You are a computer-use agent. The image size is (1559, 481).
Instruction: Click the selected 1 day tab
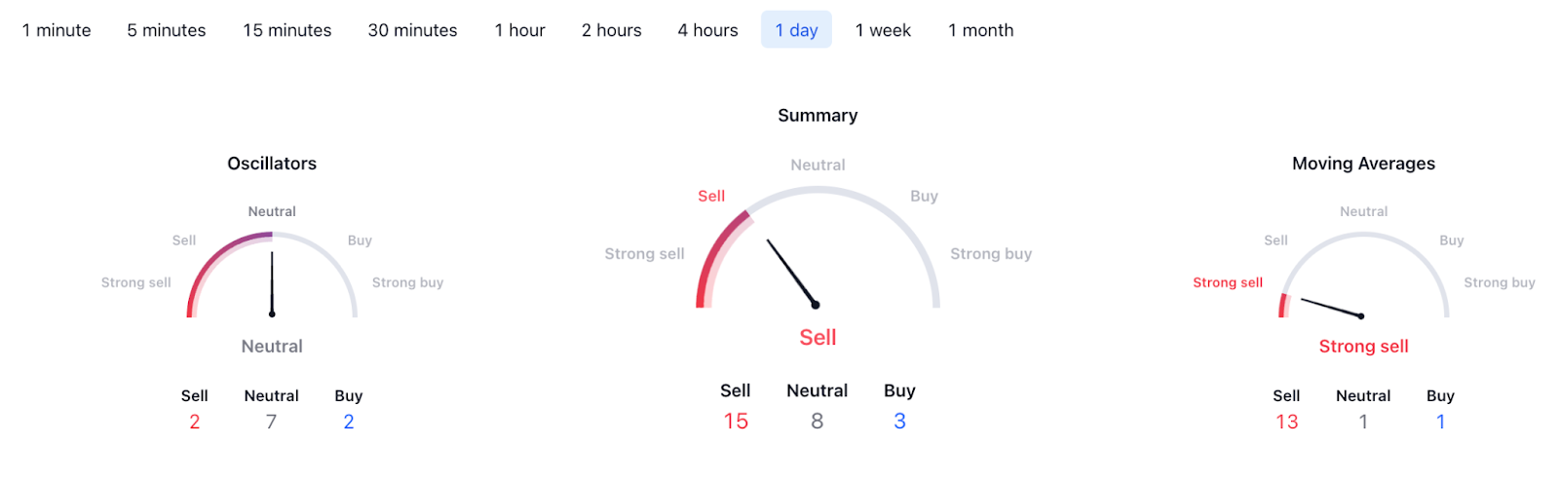coord(796,30)
